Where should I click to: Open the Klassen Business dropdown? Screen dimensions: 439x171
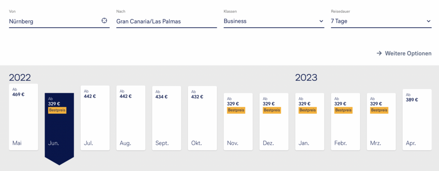(x=274, y=21)
